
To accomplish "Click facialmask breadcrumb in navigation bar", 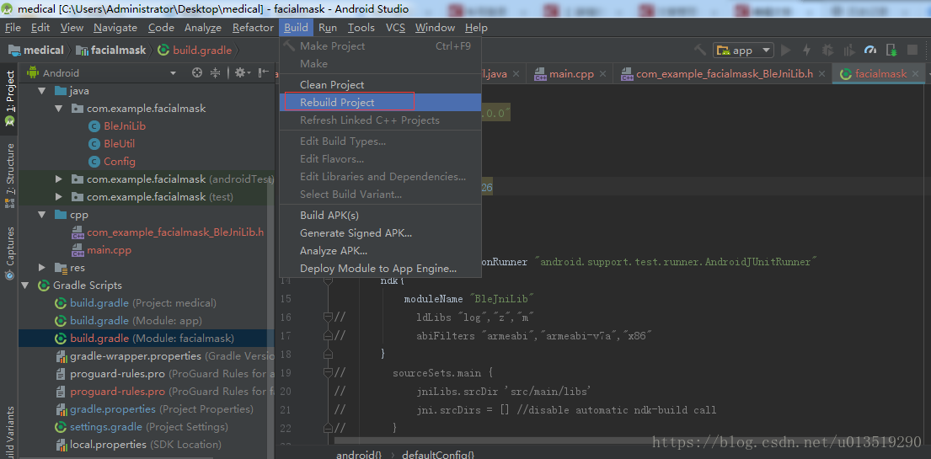I will point(111,51).
